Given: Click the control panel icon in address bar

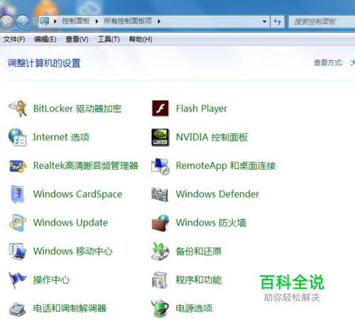Looking at the screenshot, I should point(45,21).
